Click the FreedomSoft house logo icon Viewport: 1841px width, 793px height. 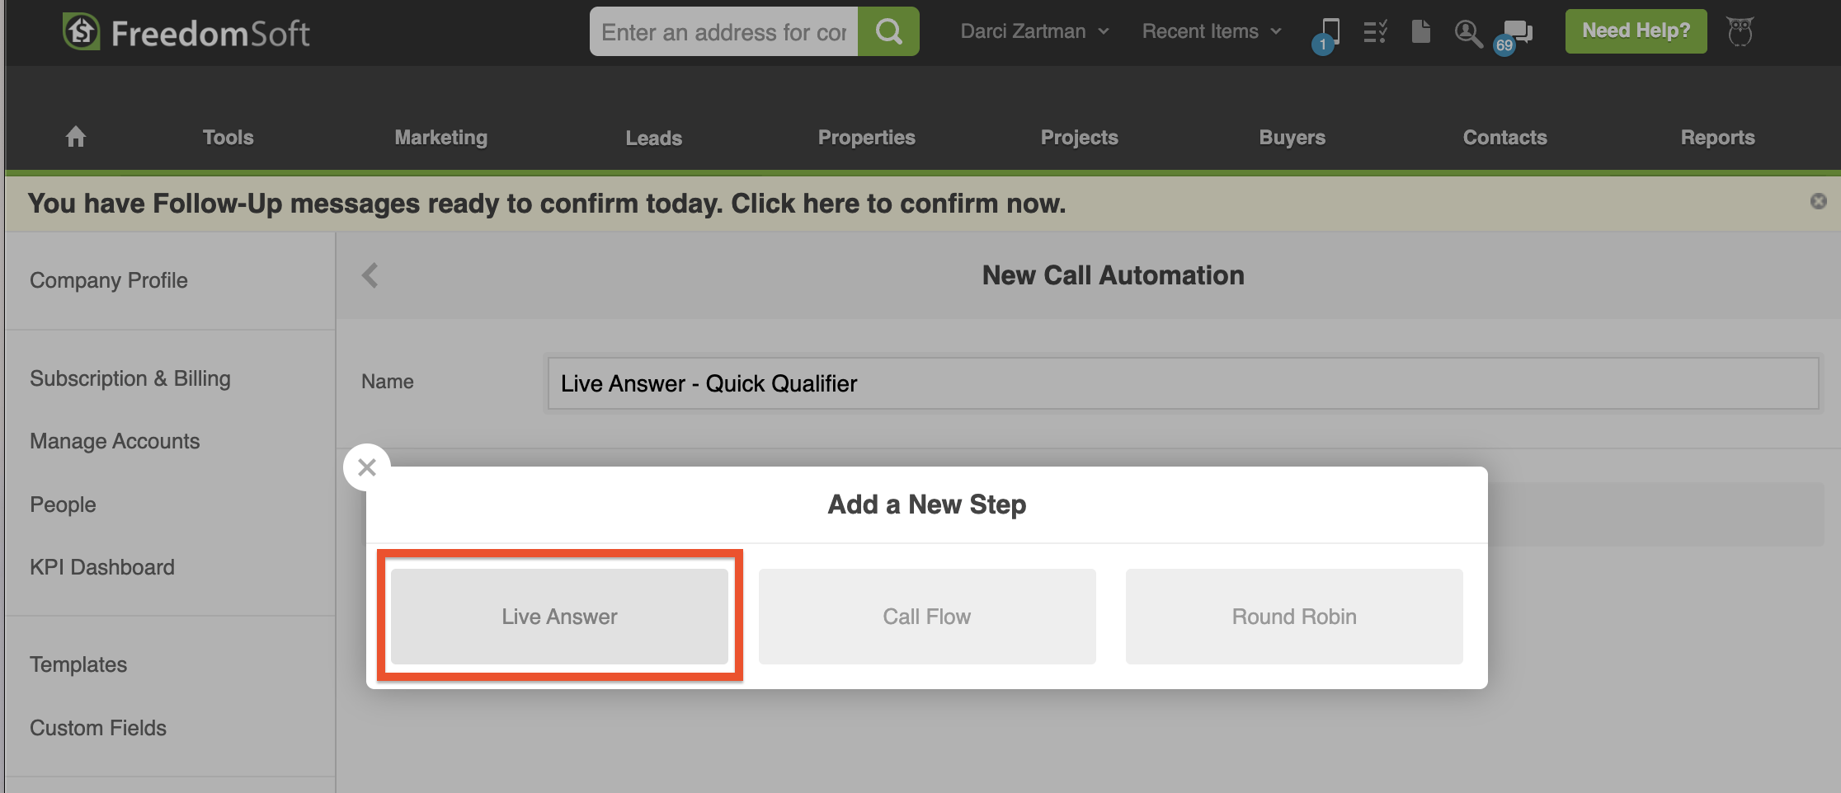click(x=81, y=32)
